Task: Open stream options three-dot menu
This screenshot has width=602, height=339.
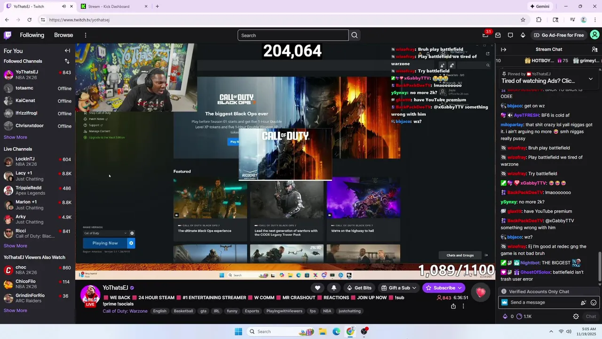Action: (463, 306)
